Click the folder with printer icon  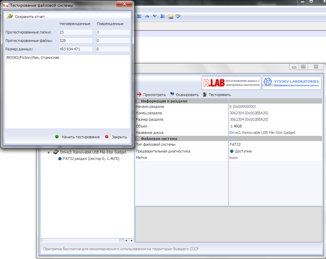point(170,16)
